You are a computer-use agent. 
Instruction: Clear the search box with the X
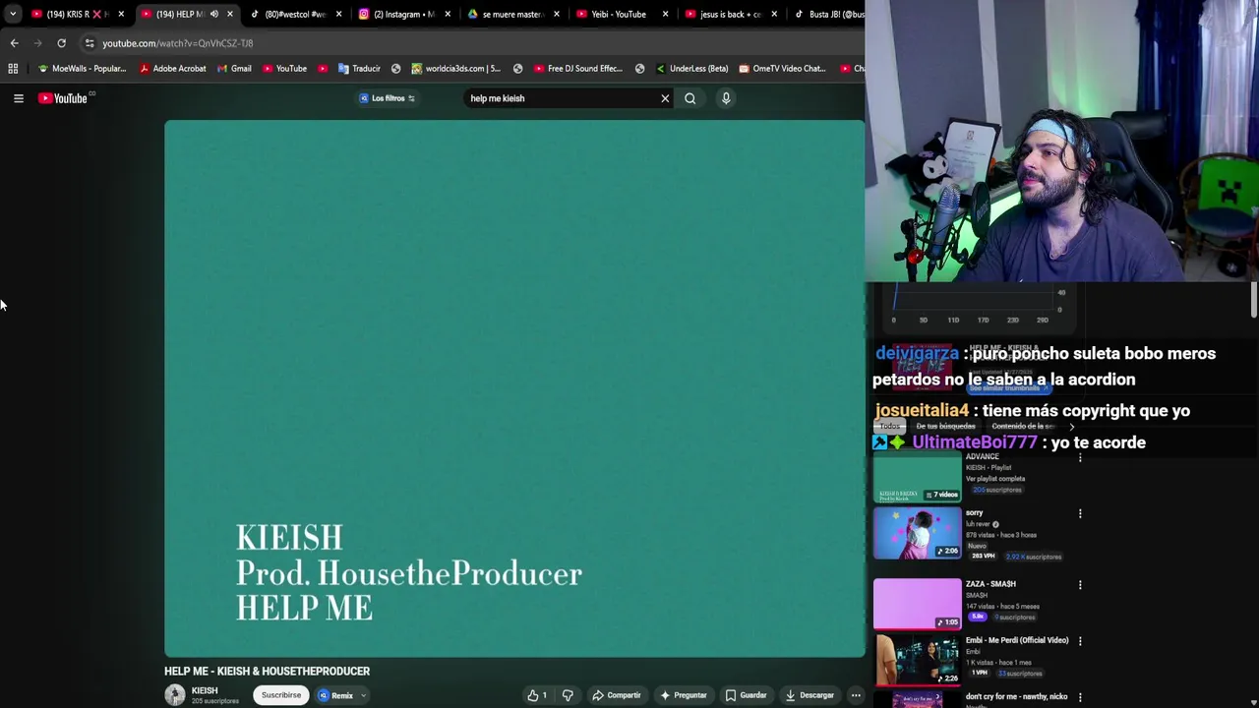(x=665, y=98)
